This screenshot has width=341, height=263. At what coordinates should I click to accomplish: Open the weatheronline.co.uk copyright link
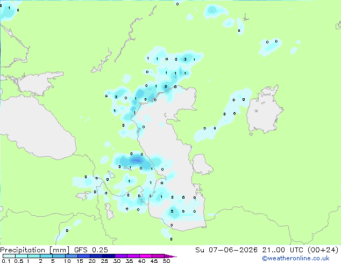click(296, 258)
